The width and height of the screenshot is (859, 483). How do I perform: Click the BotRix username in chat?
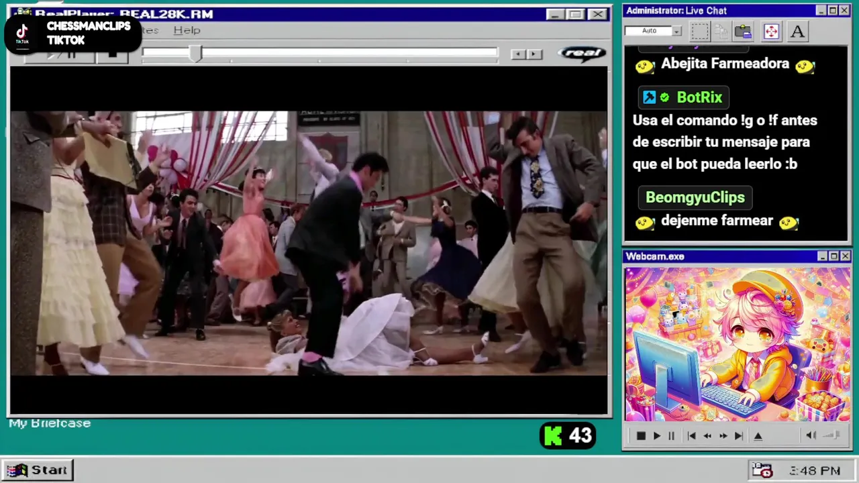click(x=699, y=97)
